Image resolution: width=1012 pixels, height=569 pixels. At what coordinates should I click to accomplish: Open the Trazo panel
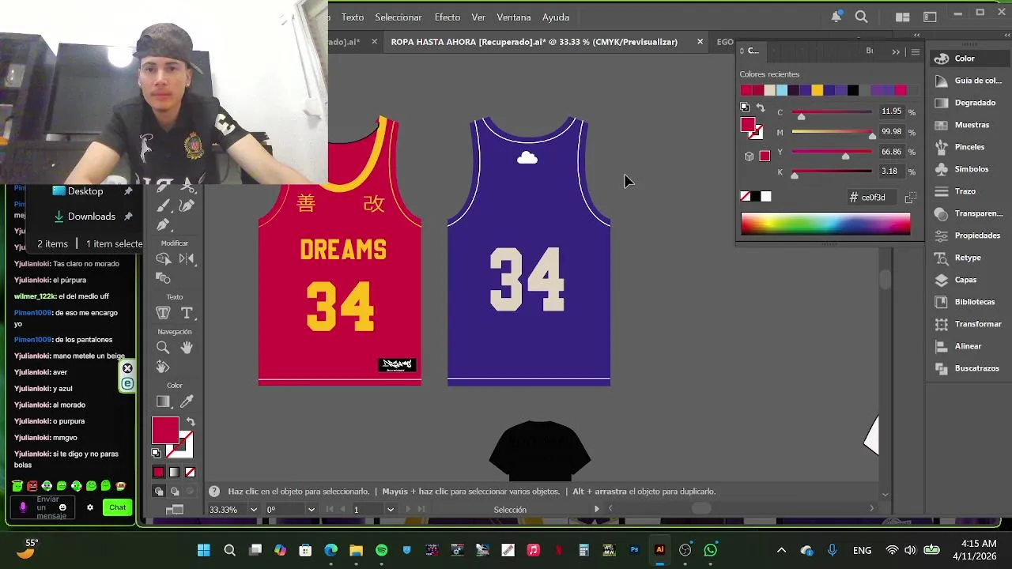click(968, 191)
